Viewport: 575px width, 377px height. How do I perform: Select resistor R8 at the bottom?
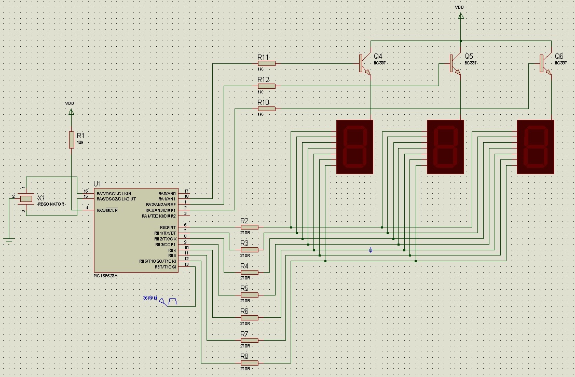click(249, 362)
